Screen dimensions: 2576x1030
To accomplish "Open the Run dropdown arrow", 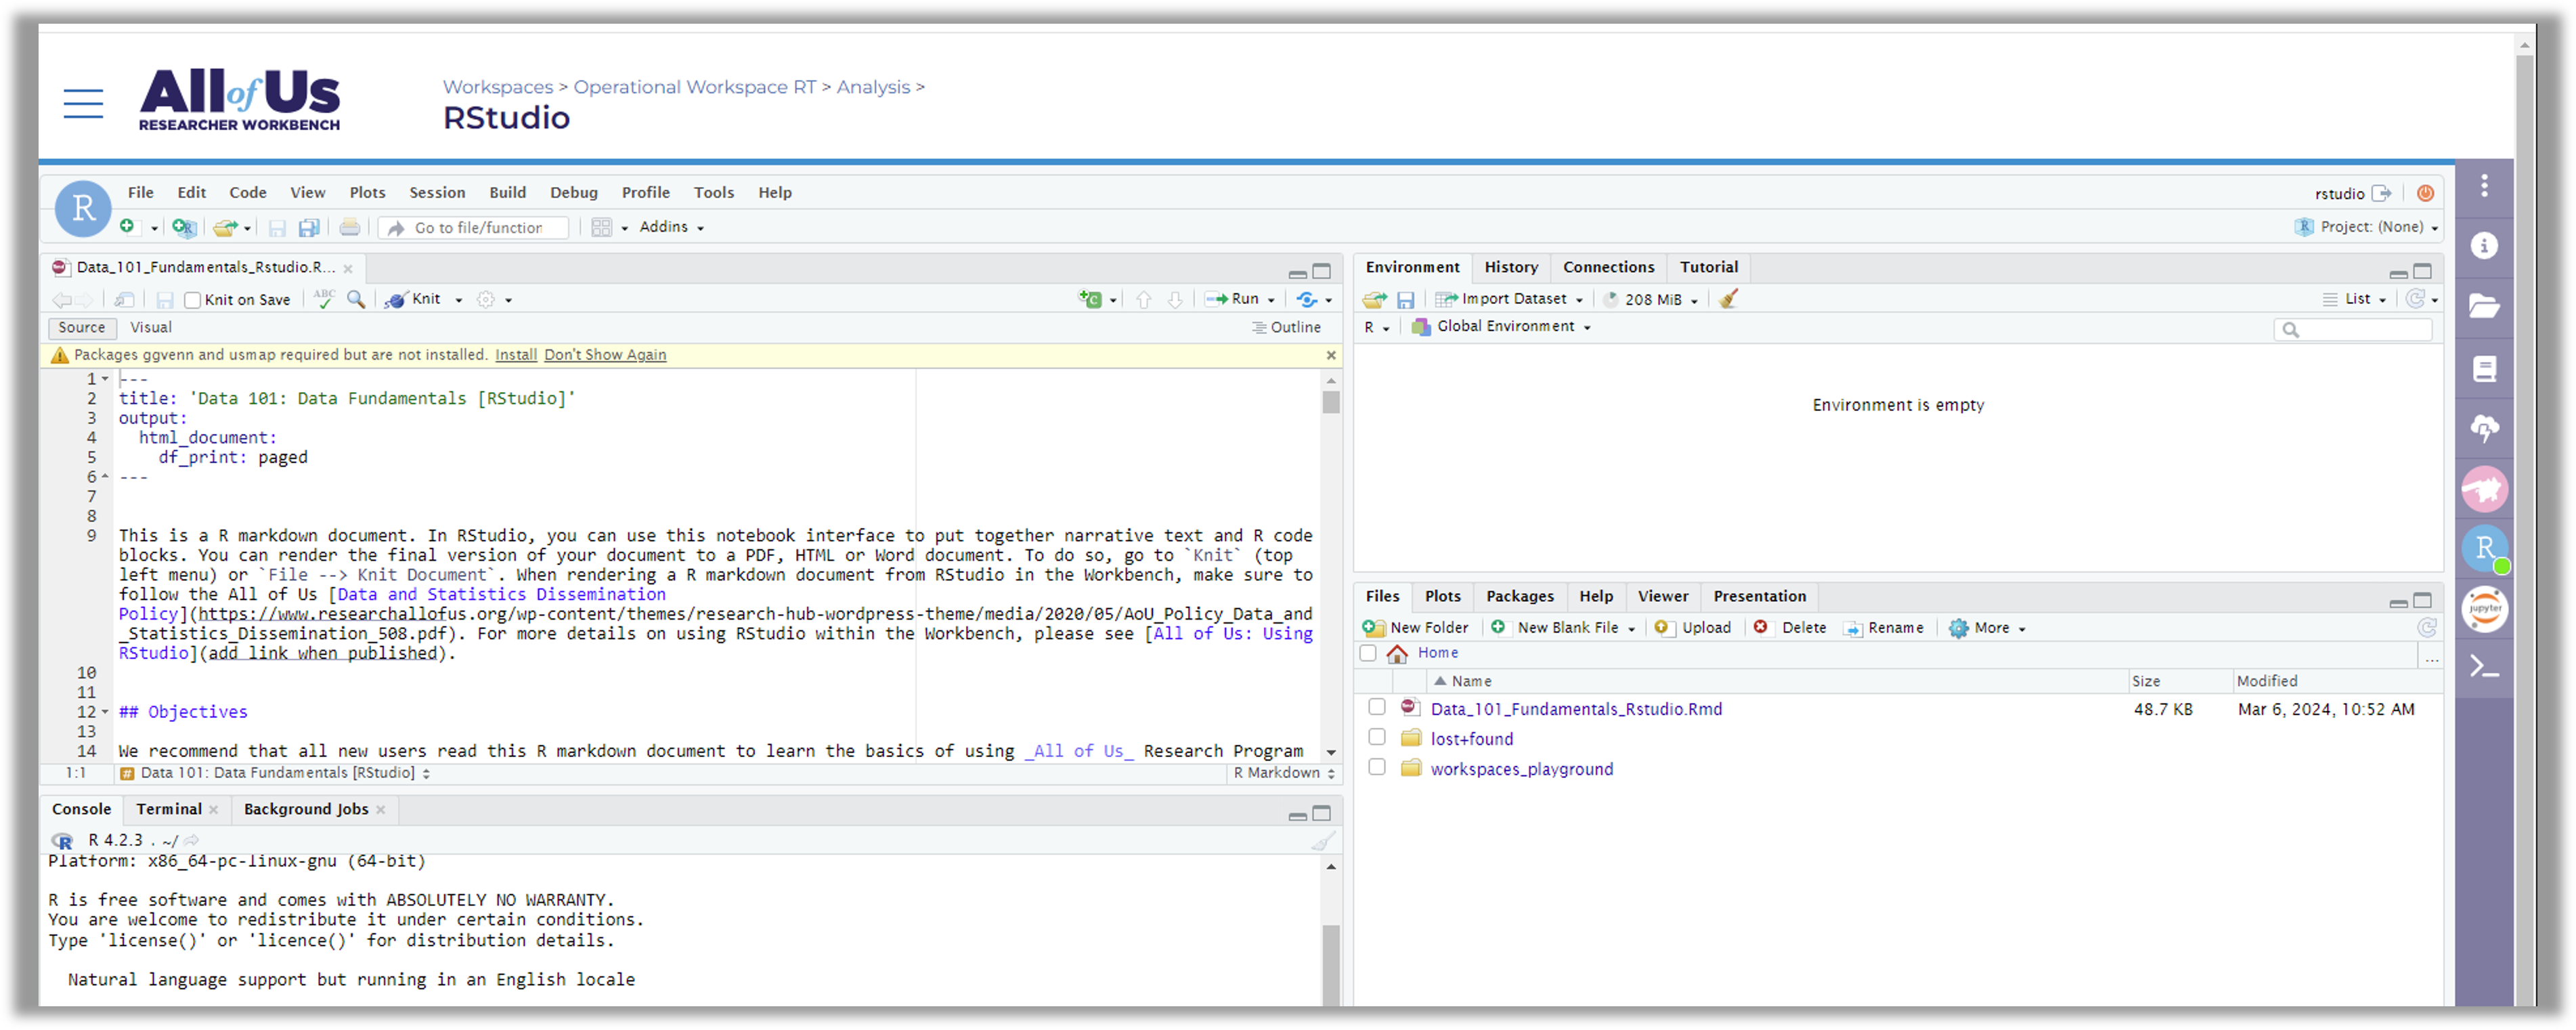I will [x=1271, y=300].
